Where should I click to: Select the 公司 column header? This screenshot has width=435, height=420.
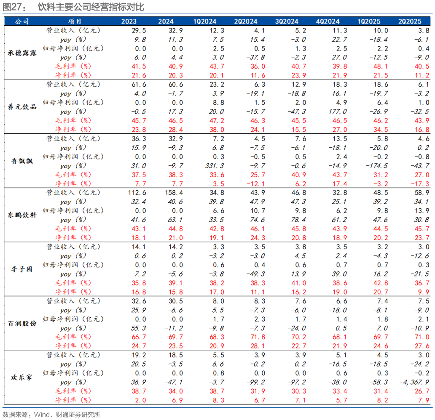point(21,21)
